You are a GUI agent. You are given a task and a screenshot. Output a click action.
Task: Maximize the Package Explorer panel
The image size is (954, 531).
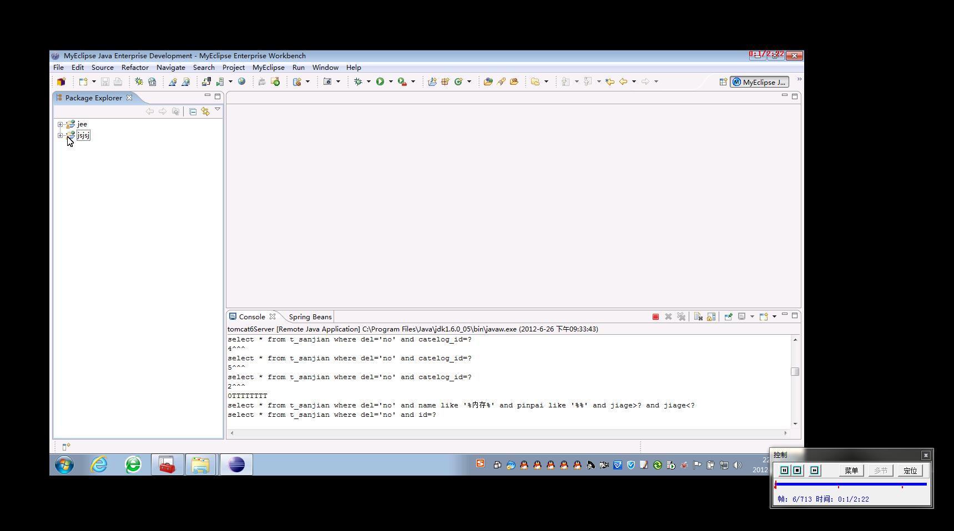(x=218, y=96)
